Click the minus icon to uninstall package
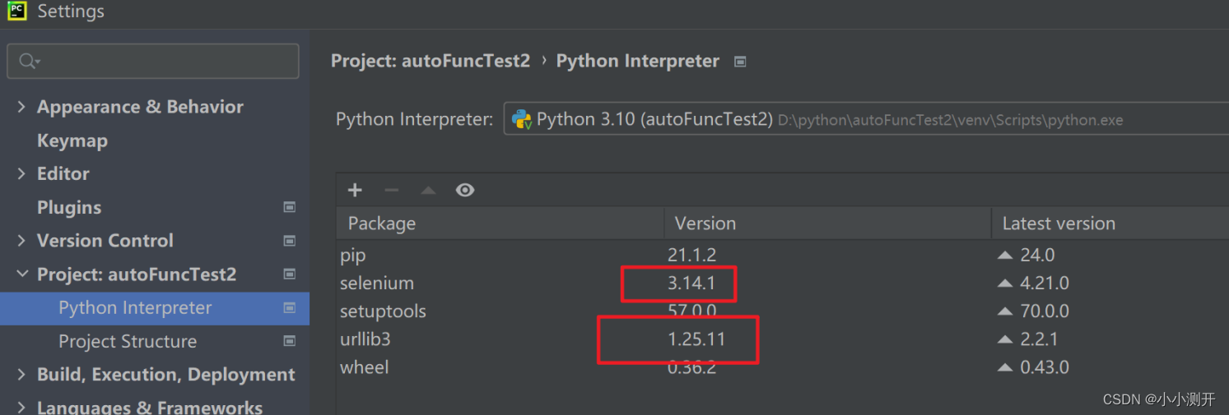Viewport: 1229px width, 415px height. [x=391, y=191]
